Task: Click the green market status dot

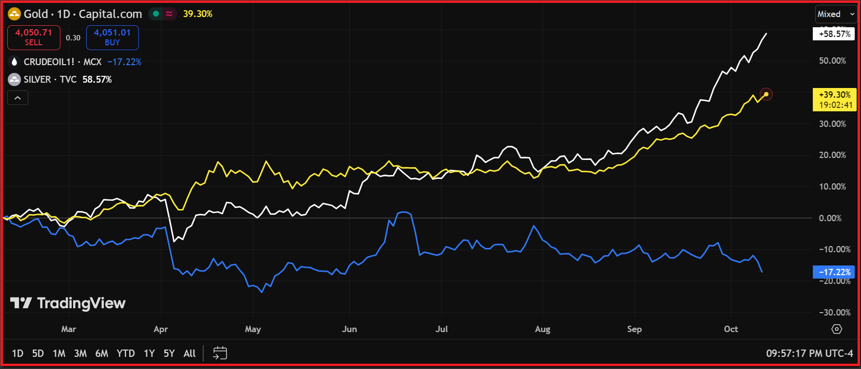Action: [x=156, y=14]
